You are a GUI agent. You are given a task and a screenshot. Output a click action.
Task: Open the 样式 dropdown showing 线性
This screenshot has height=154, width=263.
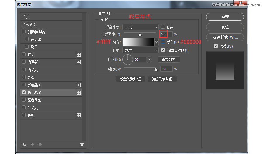[141, 50]
